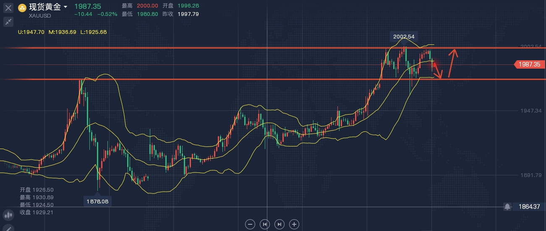Click the Bollinger M:1936.69 indicator value
546x231 pixels.
63,32
